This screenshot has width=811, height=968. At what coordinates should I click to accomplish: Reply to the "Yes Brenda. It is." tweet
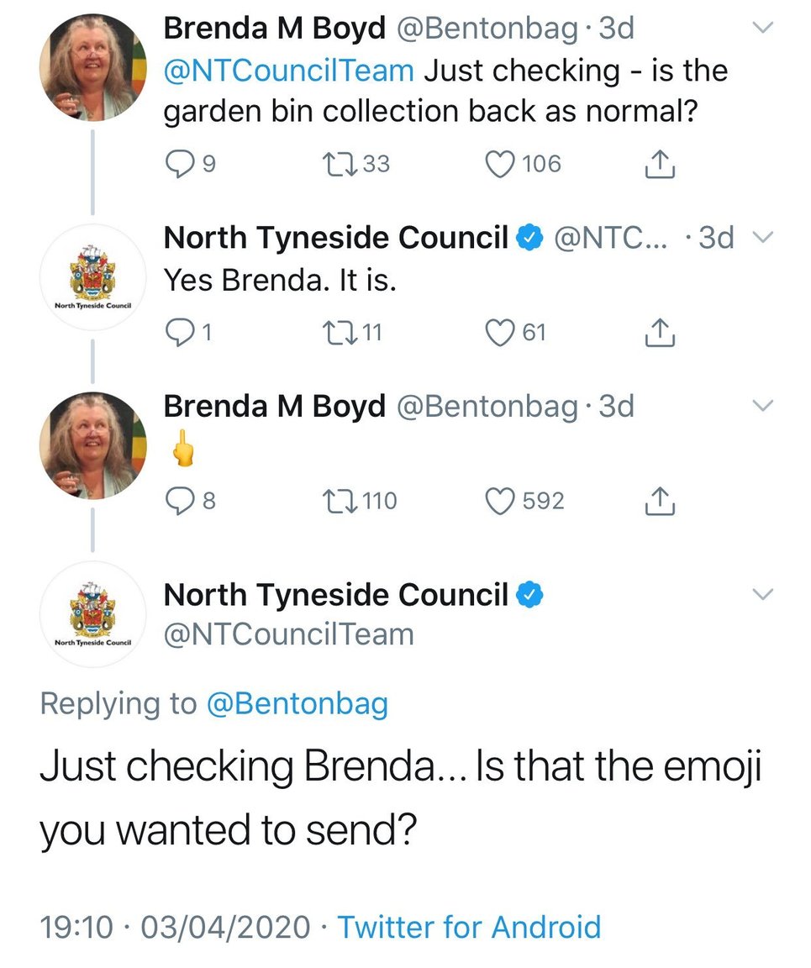[178, 334]
